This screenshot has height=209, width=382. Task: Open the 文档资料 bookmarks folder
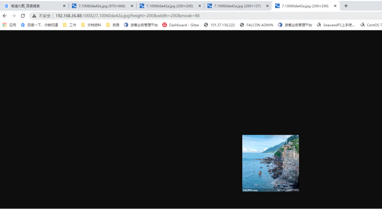point(93,25)
